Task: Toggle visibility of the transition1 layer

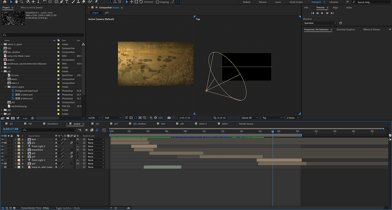Action: pyautogui.click(x=2, y=150)
